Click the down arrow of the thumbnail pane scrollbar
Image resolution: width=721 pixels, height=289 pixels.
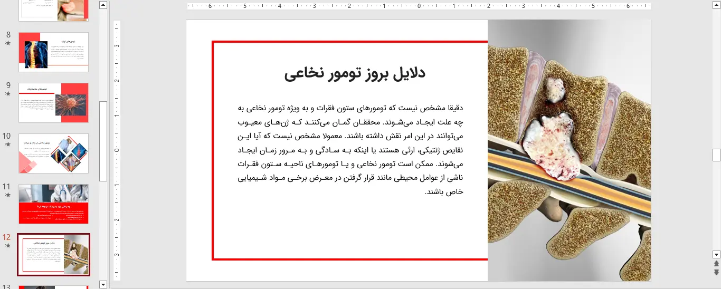[103, 284]
